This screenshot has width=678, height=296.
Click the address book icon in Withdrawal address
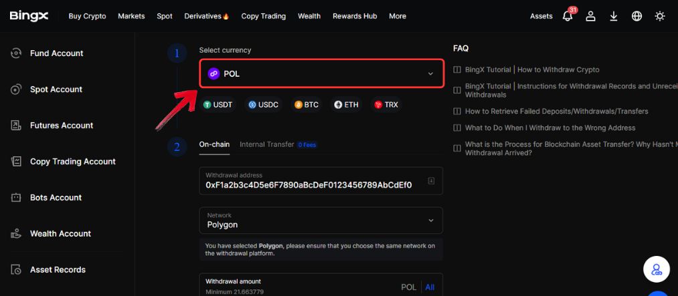pos(431,181)
